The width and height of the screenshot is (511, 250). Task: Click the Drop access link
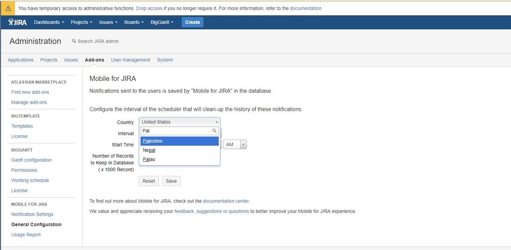pos(149,9)
